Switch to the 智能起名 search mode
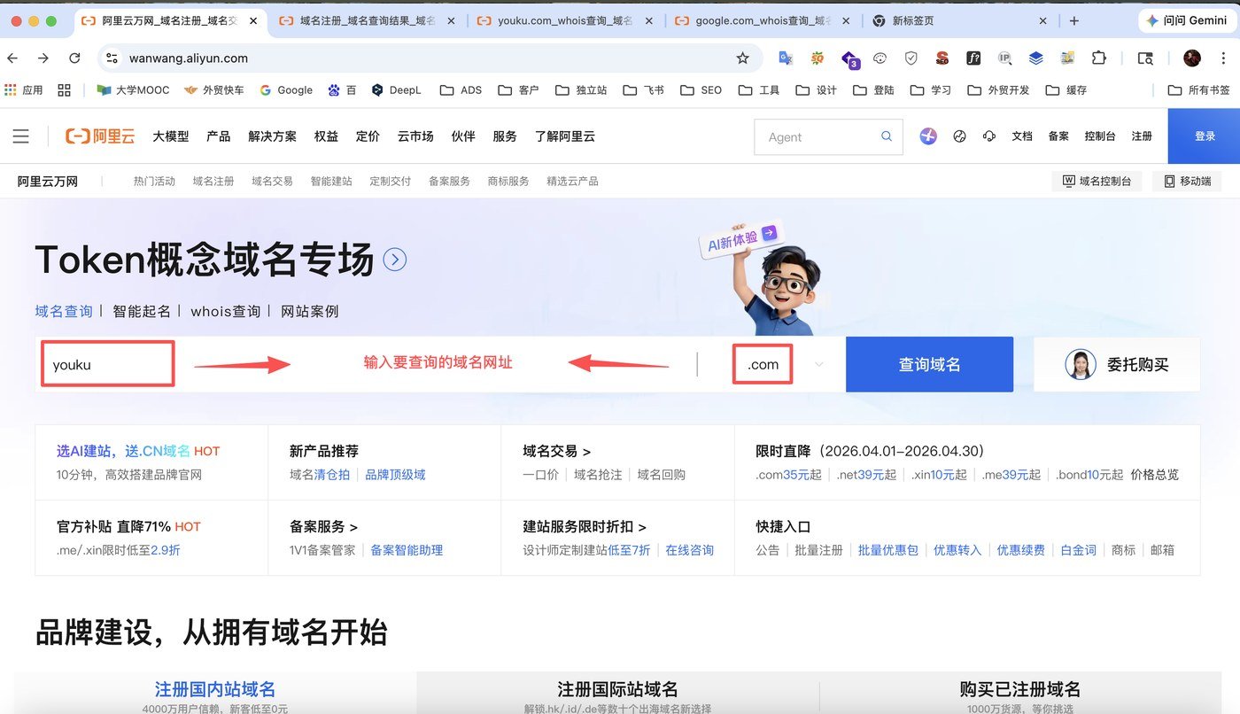Viewport: 1240px width, 714px height. point(142,312)
